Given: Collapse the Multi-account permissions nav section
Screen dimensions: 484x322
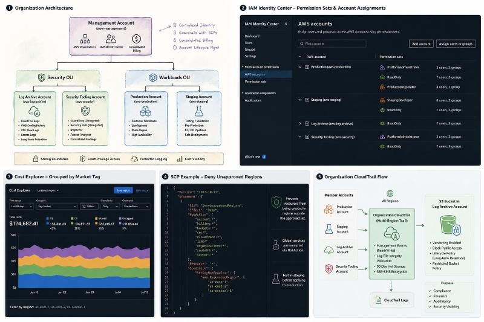Looking at the screenshot, I should coord(243,67).
